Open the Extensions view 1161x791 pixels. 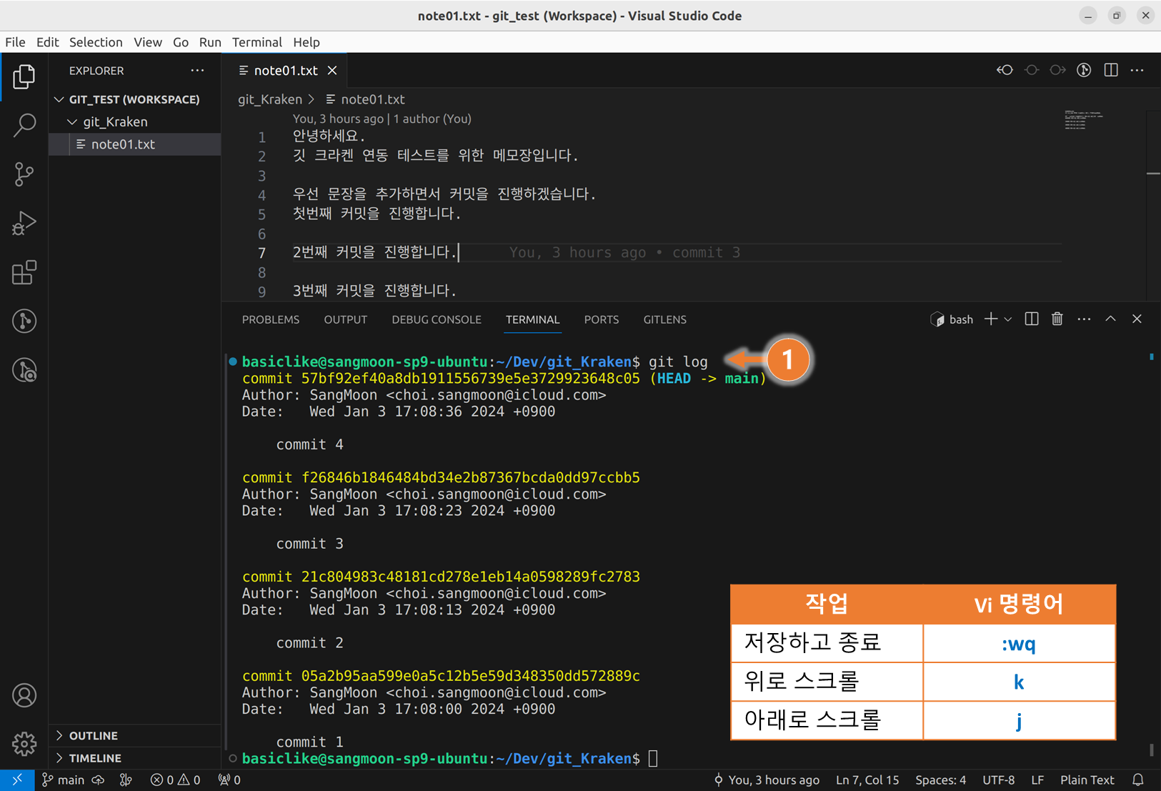click(24, 272)
